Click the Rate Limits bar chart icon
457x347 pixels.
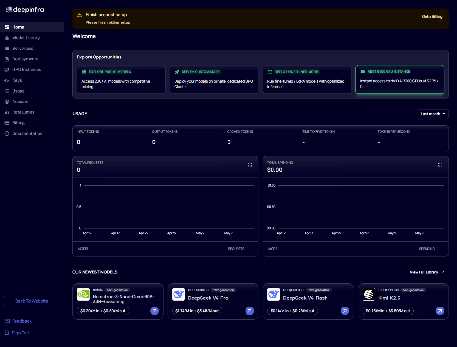pos(7,112)
